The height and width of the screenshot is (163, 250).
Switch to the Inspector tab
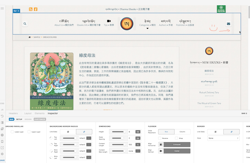[52, 113]
